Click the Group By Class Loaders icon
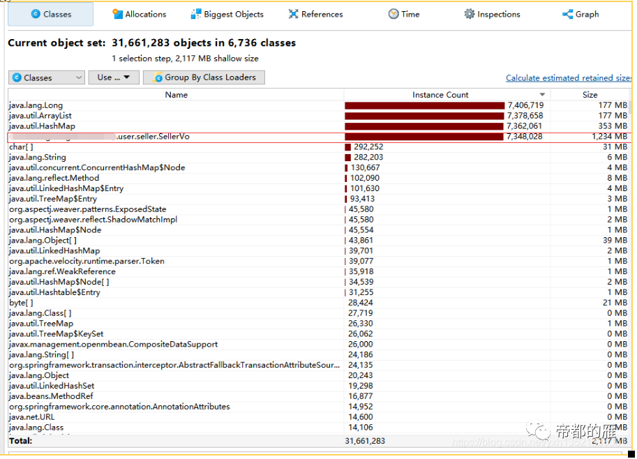This screenshot has width=637, height=459. (158, 77)
